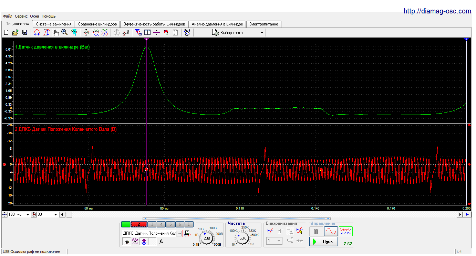Toggle the stacked channel waveforms view

click(96, 32)
